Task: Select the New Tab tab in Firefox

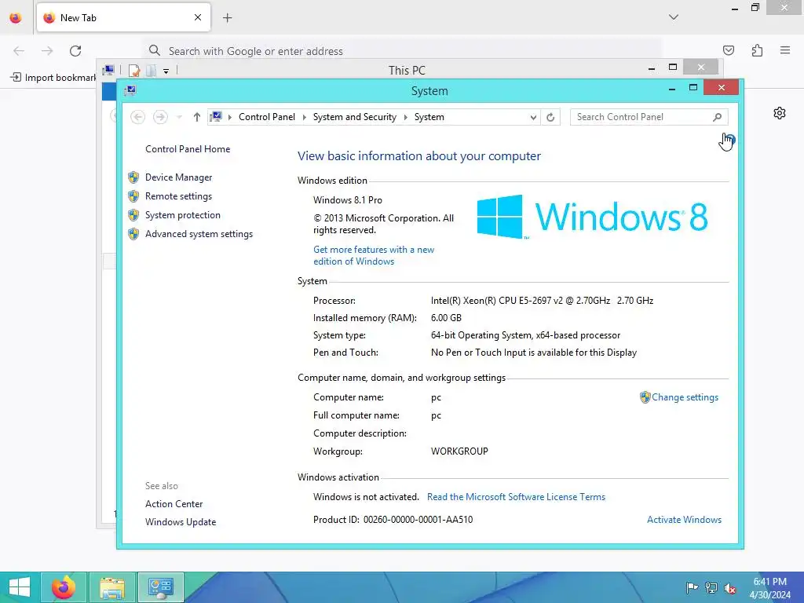Action: [123, 17]
